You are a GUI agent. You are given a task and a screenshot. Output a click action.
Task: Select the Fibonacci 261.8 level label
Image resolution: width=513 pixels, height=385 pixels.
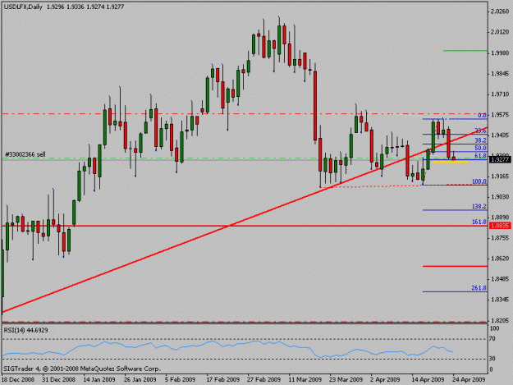click(479, 288)
